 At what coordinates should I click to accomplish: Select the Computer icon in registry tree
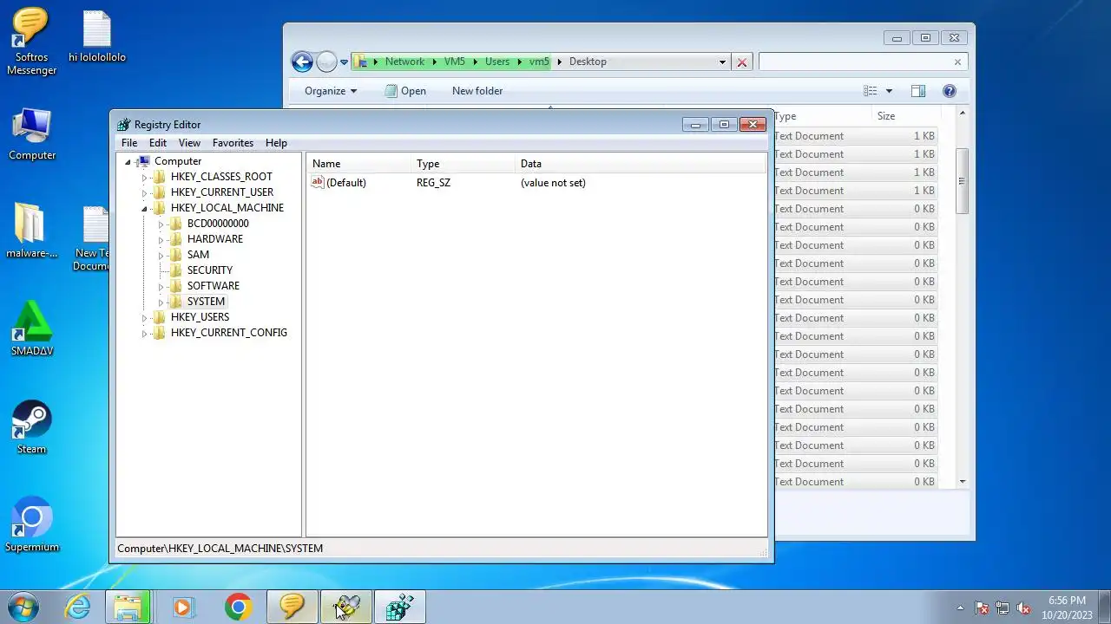[x=143, y=161]
